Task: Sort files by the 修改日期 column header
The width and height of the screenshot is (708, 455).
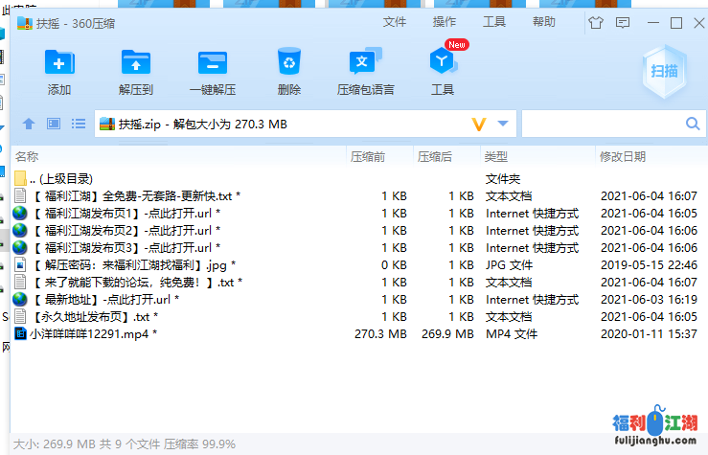Action: click(x=623, y=156)
